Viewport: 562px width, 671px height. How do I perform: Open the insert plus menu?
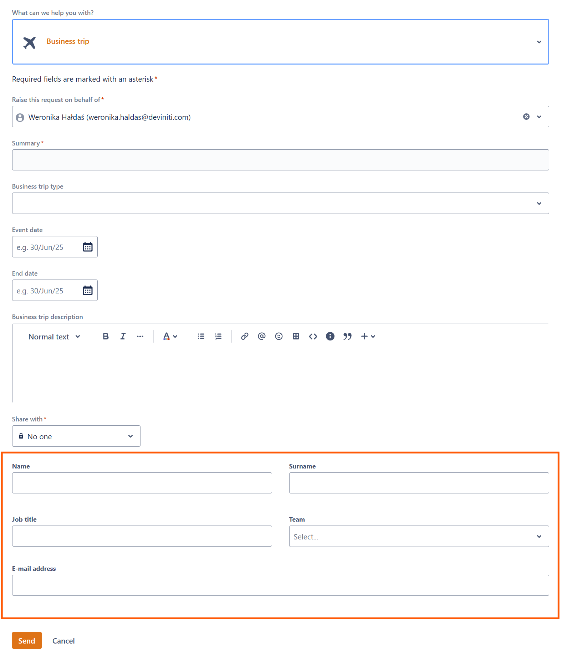point(368,336)
